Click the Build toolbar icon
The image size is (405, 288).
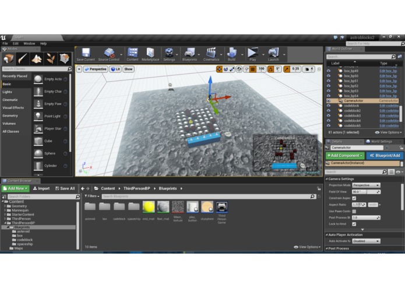pyautogui.click(x=232, y=52)
